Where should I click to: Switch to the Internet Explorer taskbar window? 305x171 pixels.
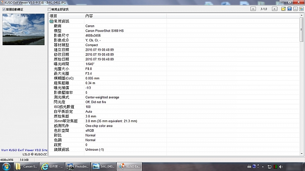point(52,166)
